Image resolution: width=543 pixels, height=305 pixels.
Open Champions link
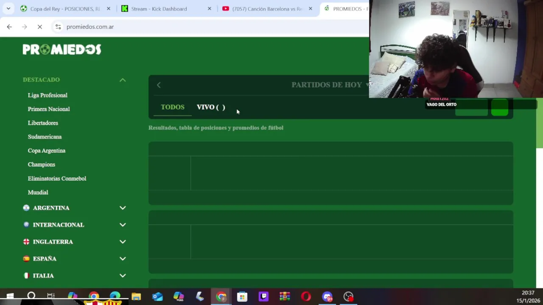tap(42, 164)
